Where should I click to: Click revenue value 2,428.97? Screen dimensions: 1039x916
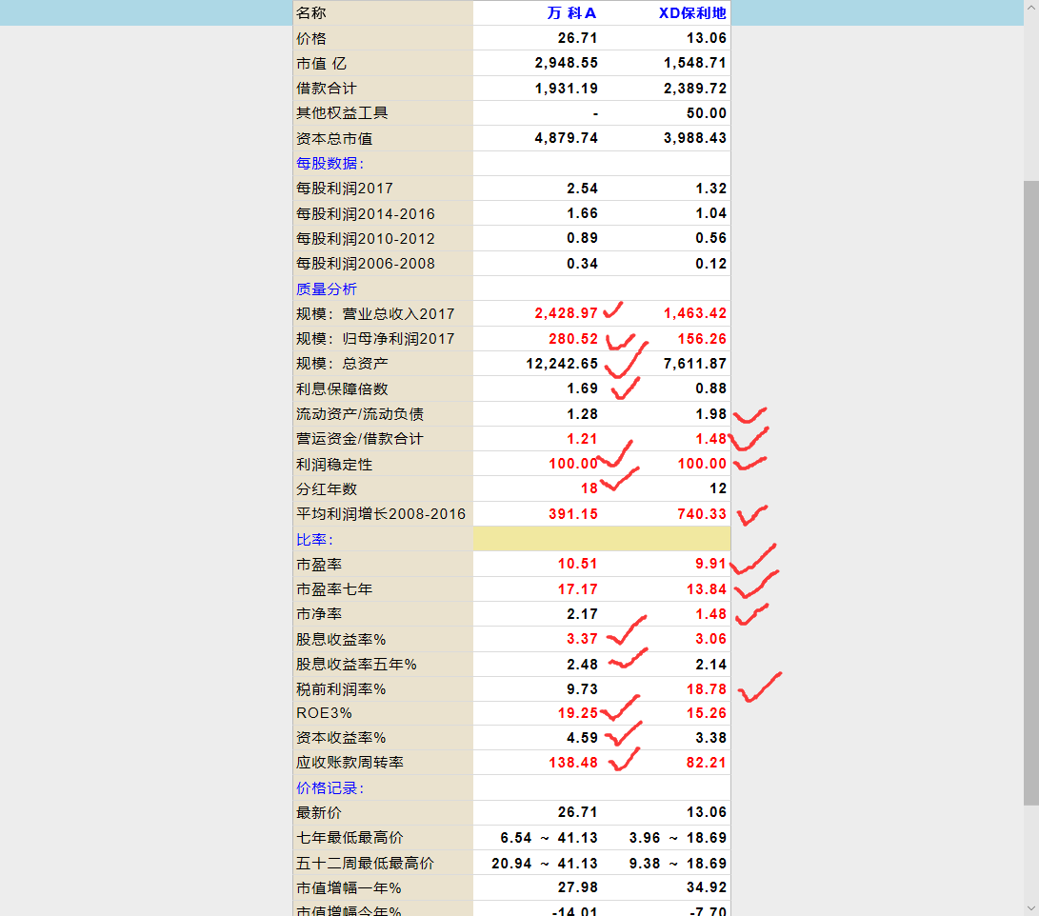coord(567,313)
